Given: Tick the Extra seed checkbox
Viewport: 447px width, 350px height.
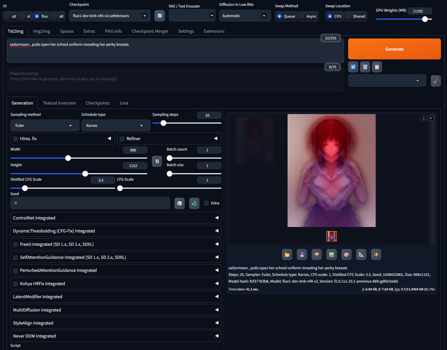Looking at the screenshot, I should (x=206, y=203).
